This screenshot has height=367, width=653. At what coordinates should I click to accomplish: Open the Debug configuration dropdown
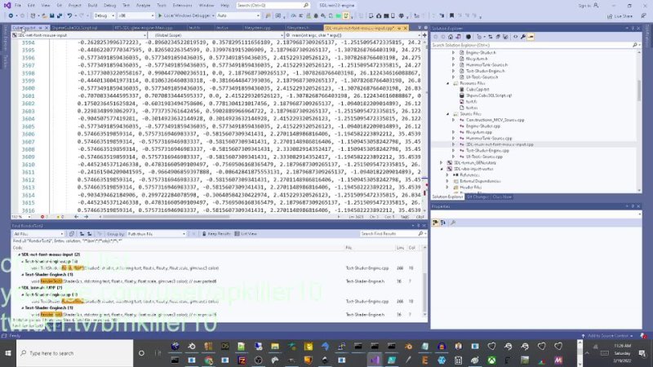point(104,15)
